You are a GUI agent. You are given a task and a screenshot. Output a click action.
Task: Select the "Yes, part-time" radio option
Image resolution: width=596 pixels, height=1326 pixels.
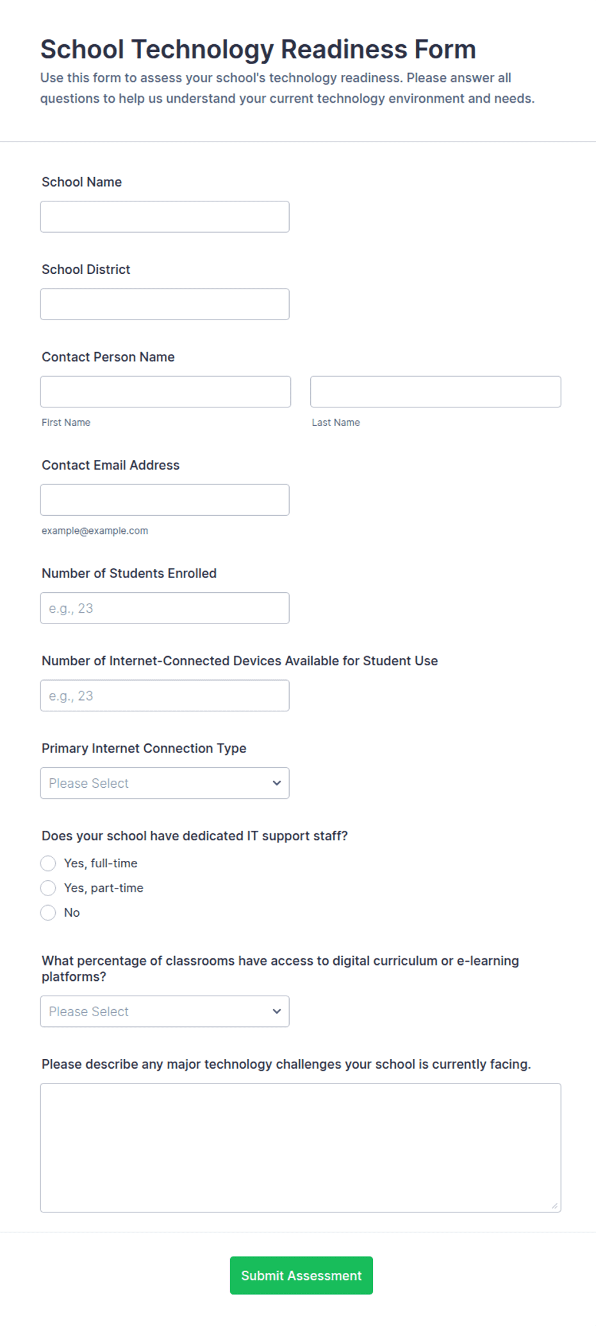[48, 888]
